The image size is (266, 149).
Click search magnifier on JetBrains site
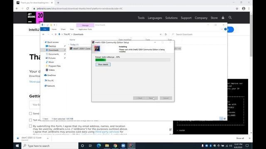(230, 17)
